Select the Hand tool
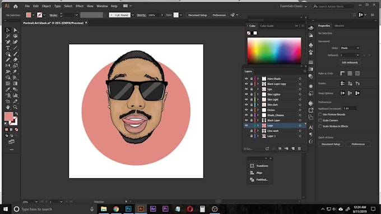 click(x=8, y=107)
